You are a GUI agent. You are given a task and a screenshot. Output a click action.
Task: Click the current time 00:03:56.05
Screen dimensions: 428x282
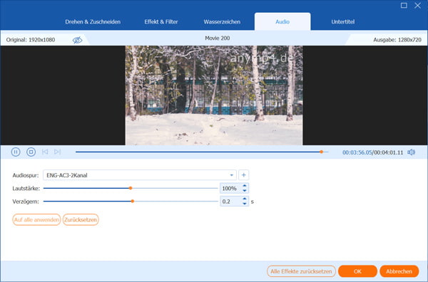357,152
